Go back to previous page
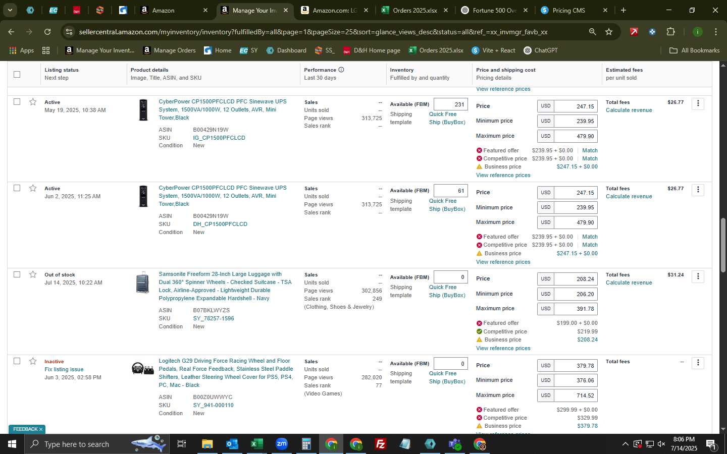The width and height of the screenshot is (727, 454). [x=11, y=32]
